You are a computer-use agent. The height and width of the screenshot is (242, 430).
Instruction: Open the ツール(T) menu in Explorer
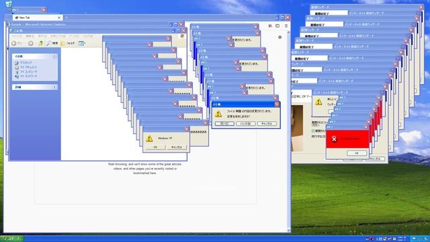point(74,36)
